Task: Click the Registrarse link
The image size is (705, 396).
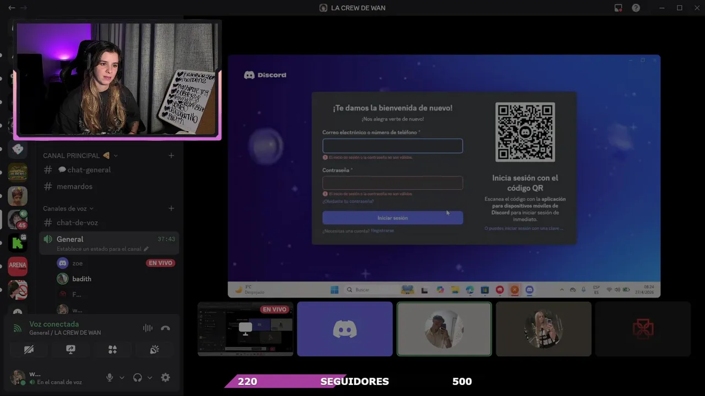Action: click(382, 231)
